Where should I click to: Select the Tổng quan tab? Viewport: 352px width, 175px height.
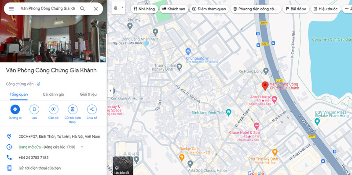(x=18, y=94)
